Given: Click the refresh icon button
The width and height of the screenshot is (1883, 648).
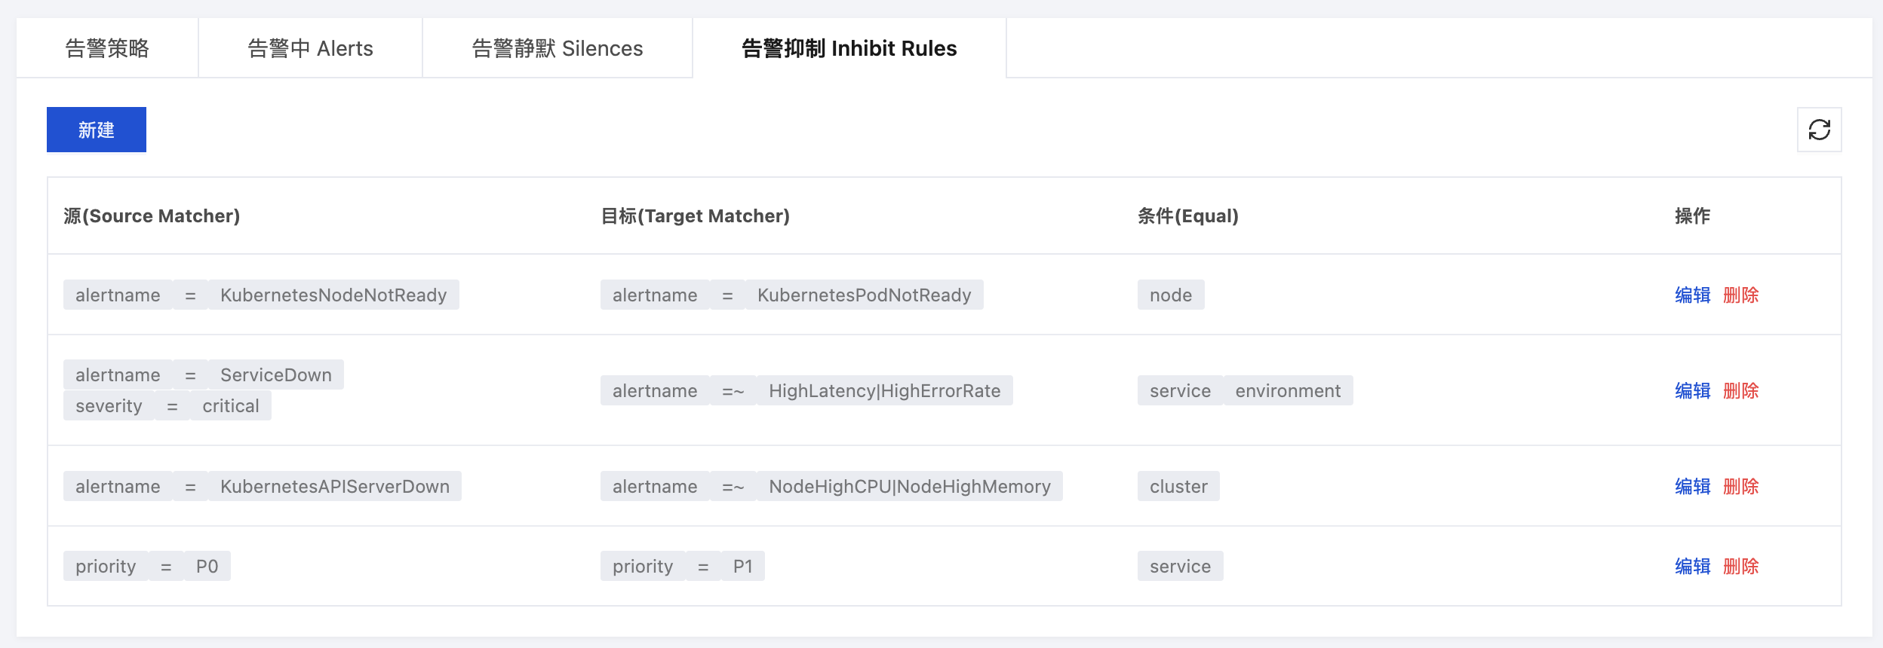Looking at the screenshot, I should pos(1819,130).
